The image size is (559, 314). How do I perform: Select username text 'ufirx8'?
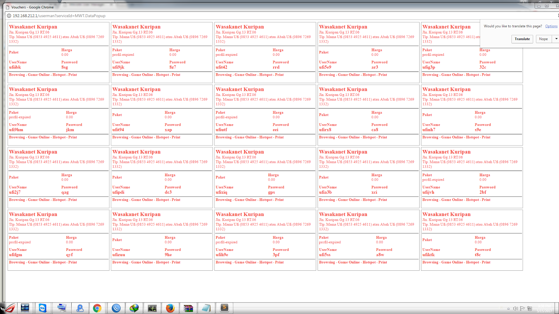[325, 130]
